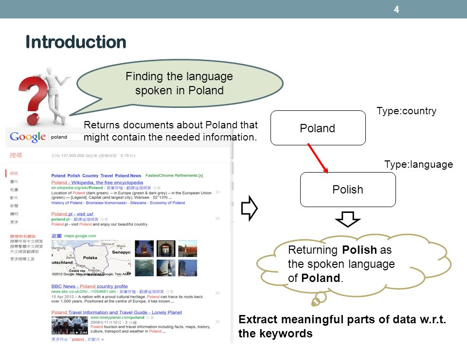Screen dimensions: 467x350
Task: Open the blue skyscraper photo in the bottom row
Action: point(188,268)
